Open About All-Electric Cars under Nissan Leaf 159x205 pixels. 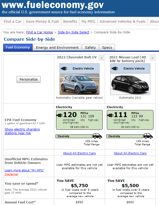pos(130,153)
